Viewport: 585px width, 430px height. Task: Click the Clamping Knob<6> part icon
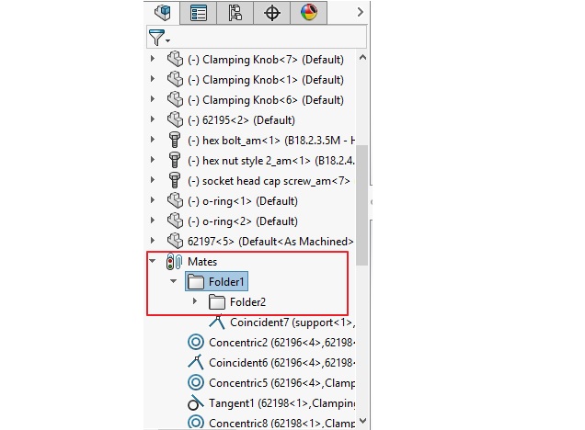tap(175, 99)
